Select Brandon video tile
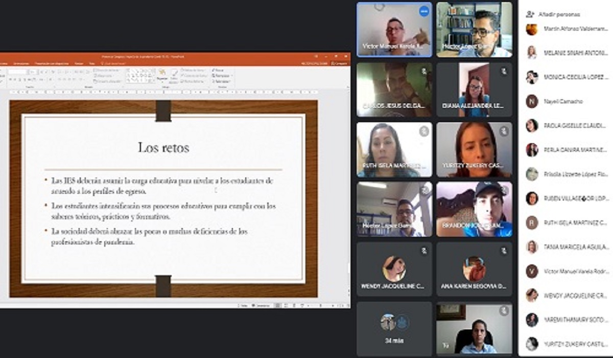Image resolution: width=613 pixels, height=358 pixels. (x=474, y=209)
